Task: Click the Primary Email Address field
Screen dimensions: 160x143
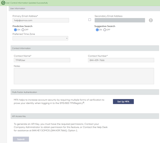Action: tap(41, 20)
